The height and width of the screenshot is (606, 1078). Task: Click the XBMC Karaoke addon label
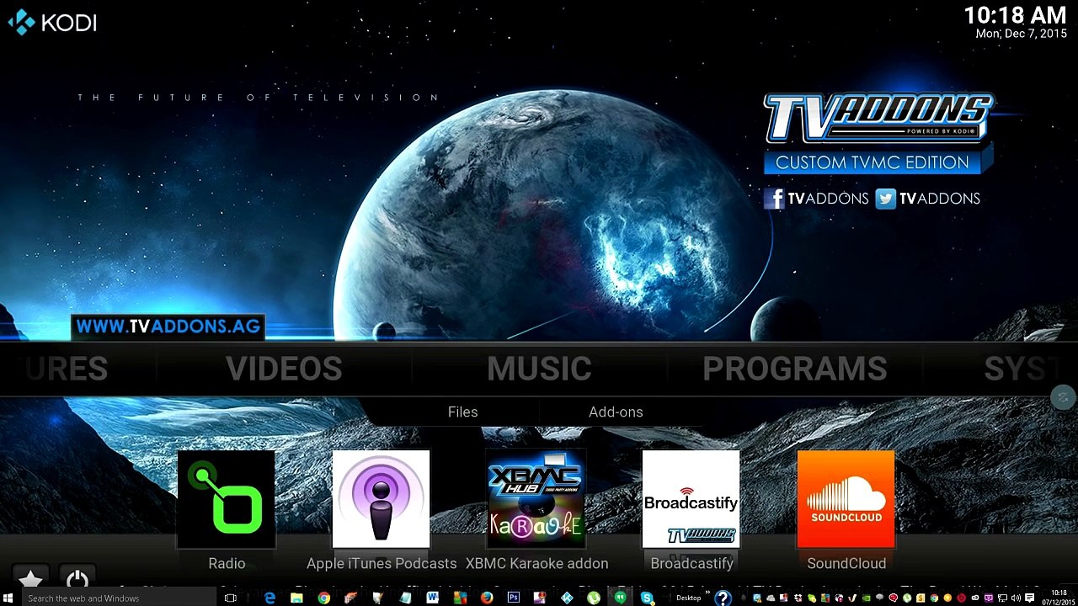(536, 563)
